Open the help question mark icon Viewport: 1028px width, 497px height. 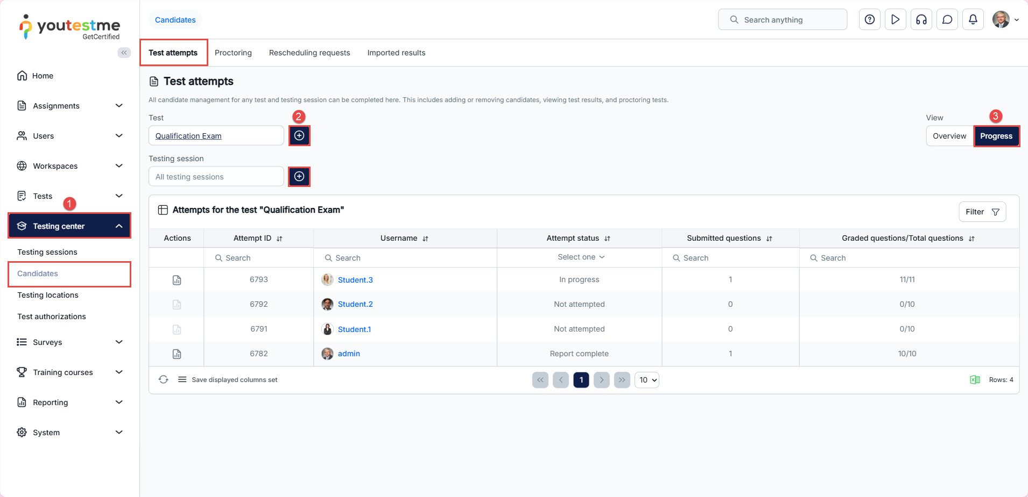pyautogui.click(x=869, y=20)
